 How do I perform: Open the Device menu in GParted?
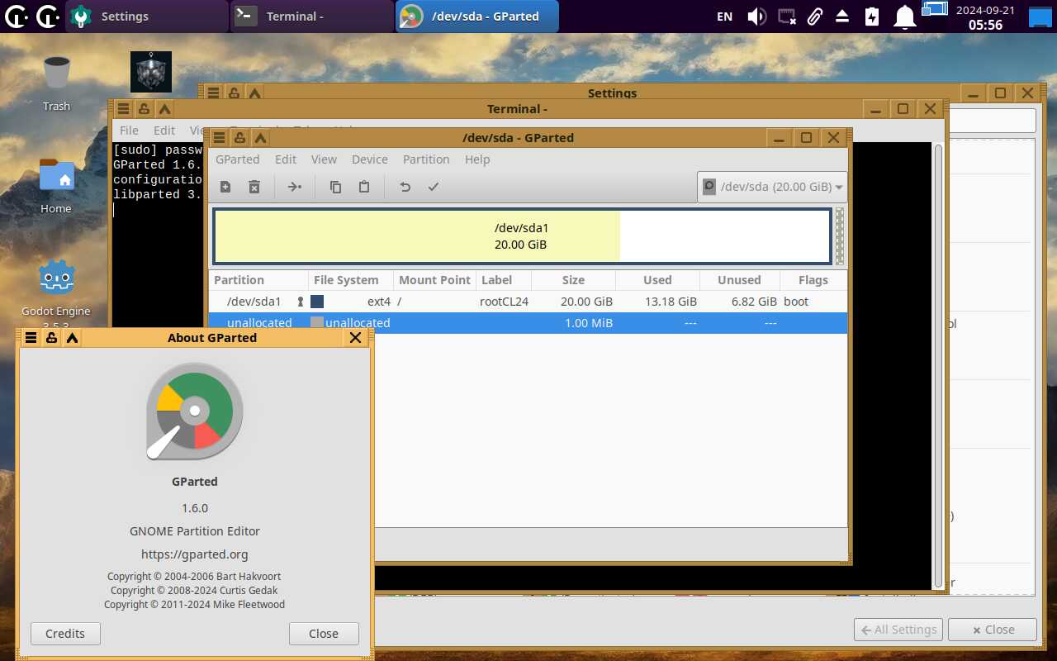(370, 159)
